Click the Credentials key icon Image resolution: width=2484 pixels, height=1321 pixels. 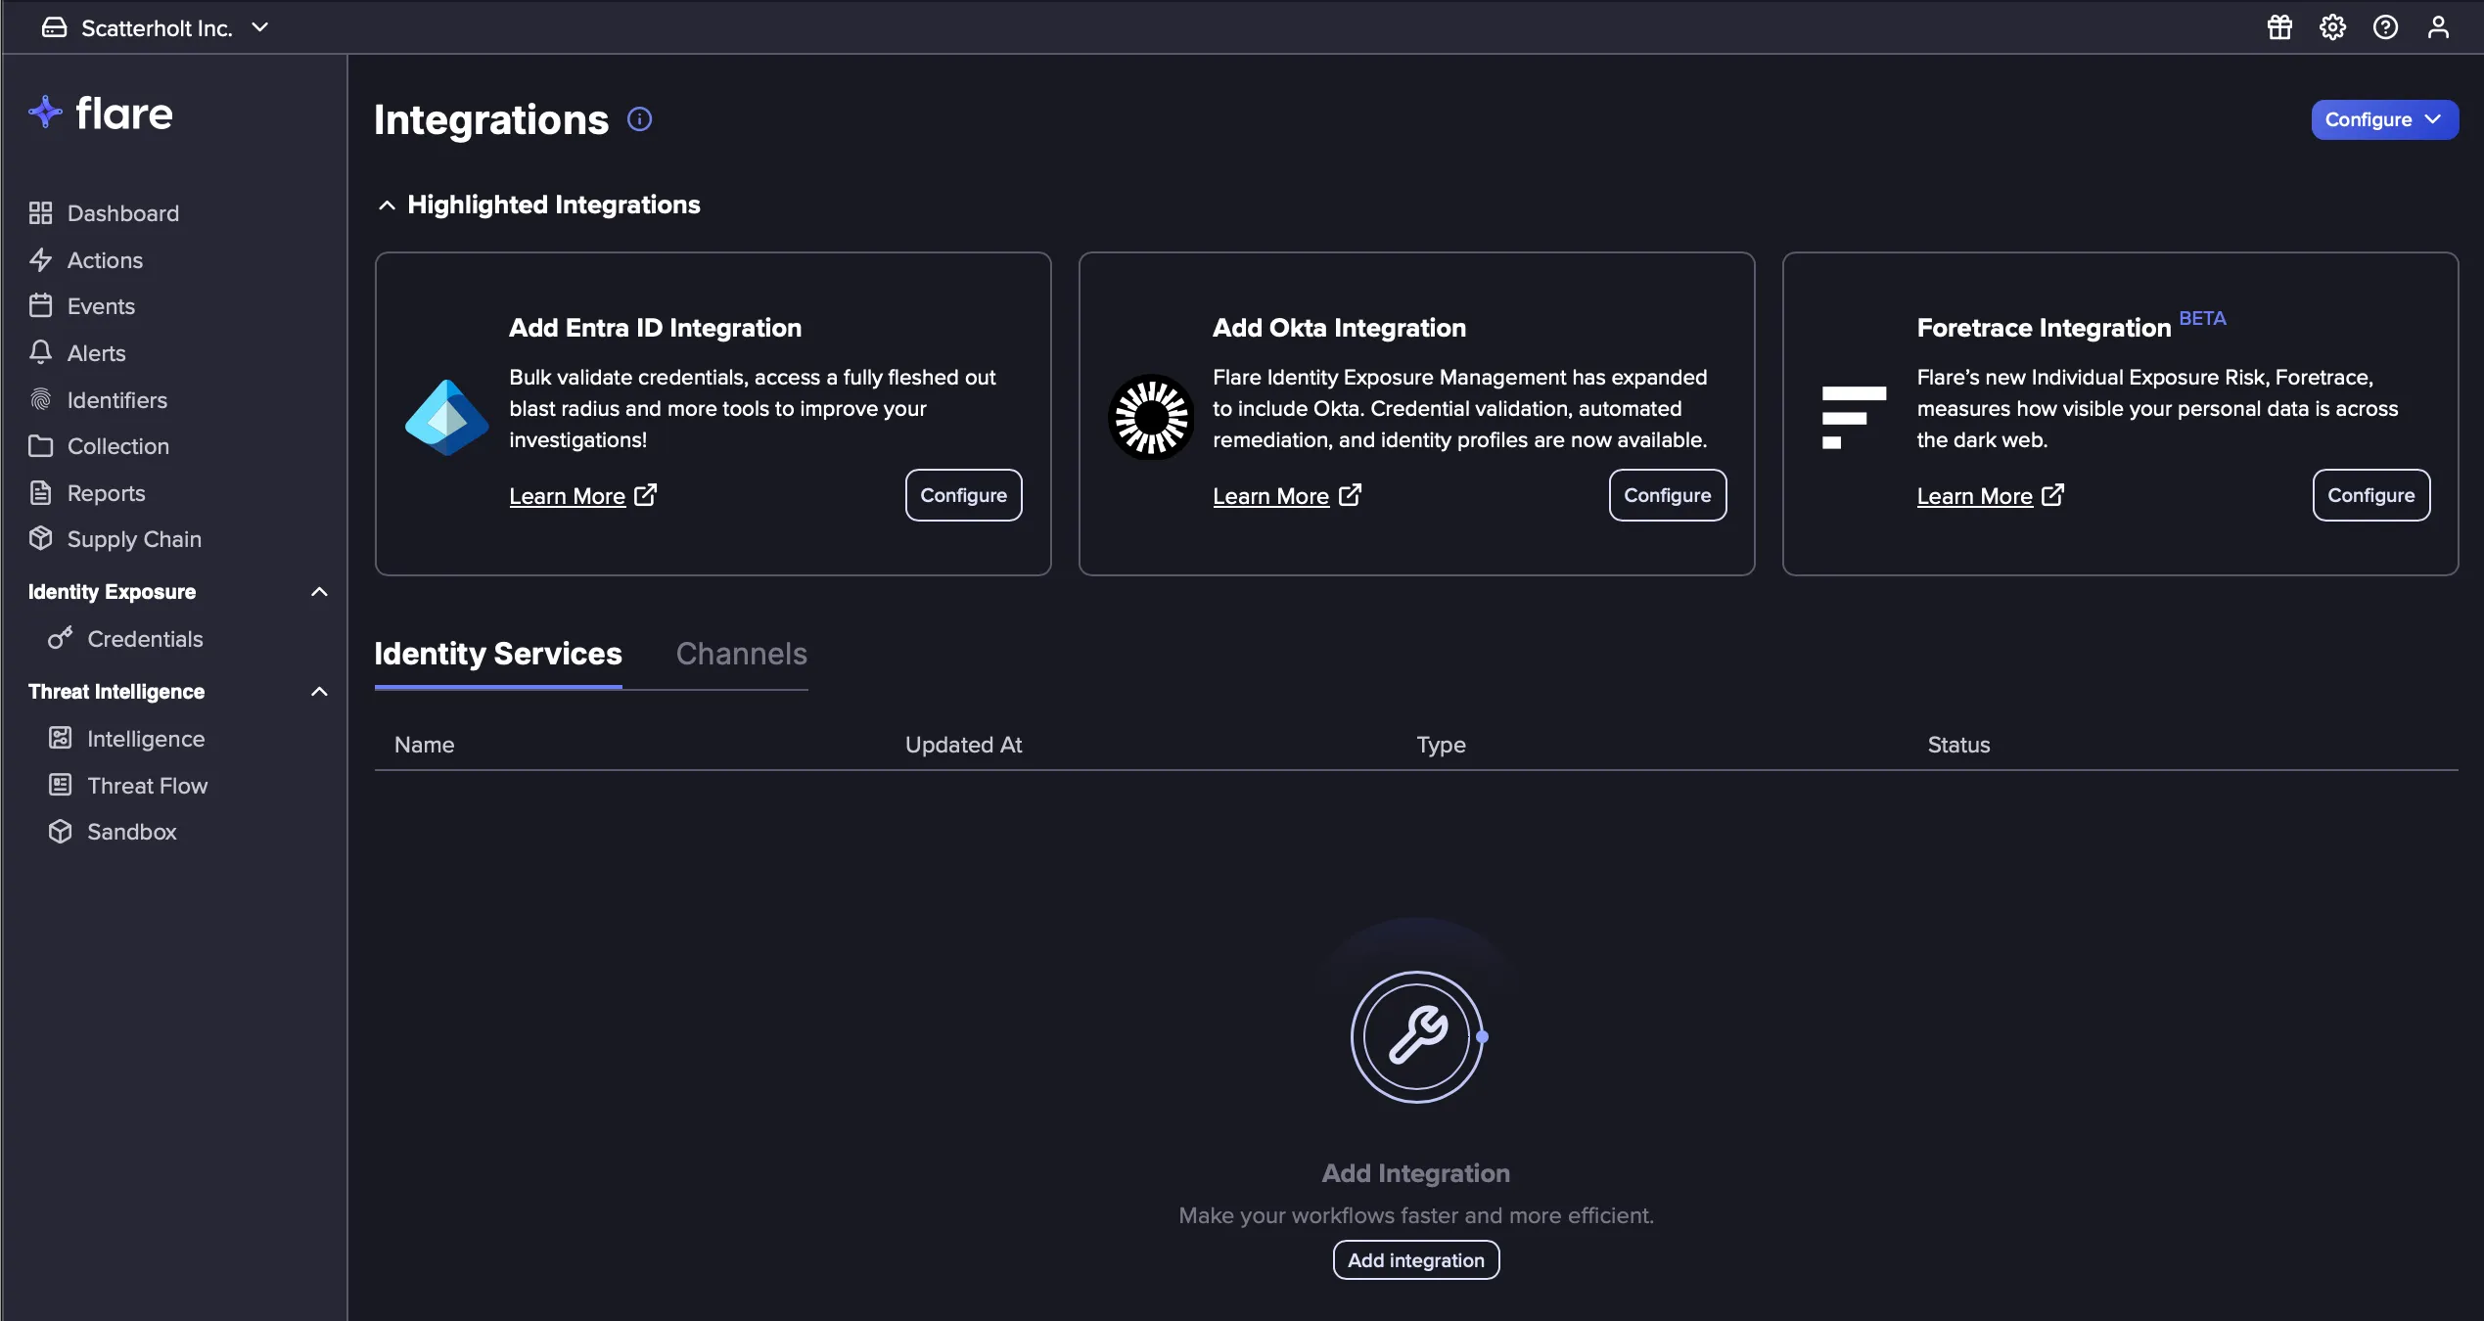[61, 639]
